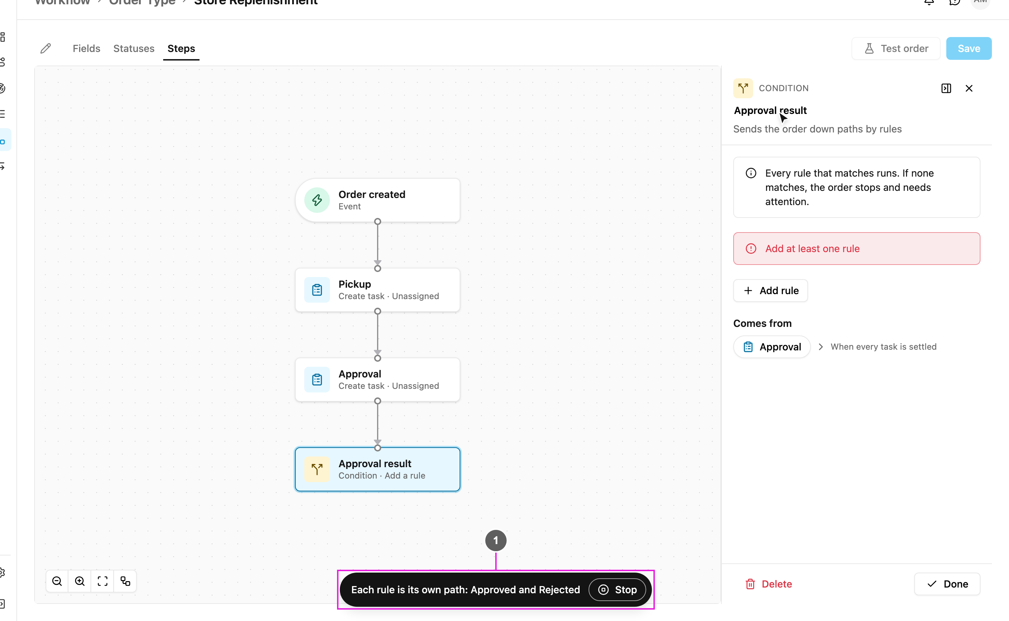Click the fit view icon
This screenshot has height=621, width=1009.
tap(103, 581)
